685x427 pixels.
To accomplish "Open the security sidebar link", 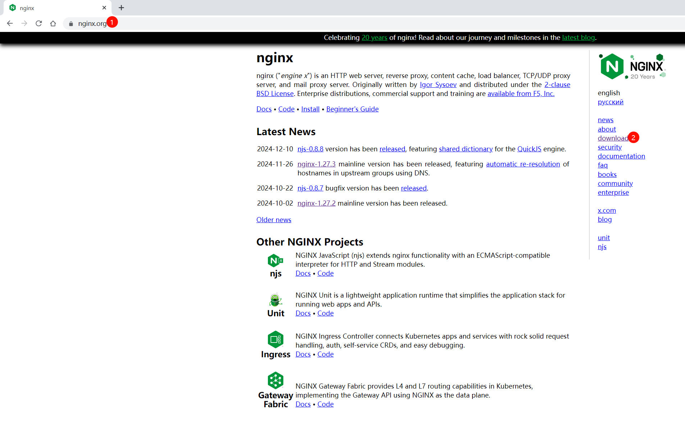I will pyautogui.click(x=609, y=147).
